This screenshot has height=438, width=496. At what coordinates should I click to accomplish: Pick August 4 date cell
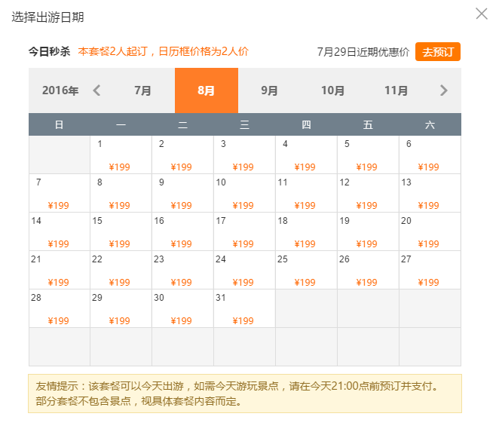coord(306,155)
